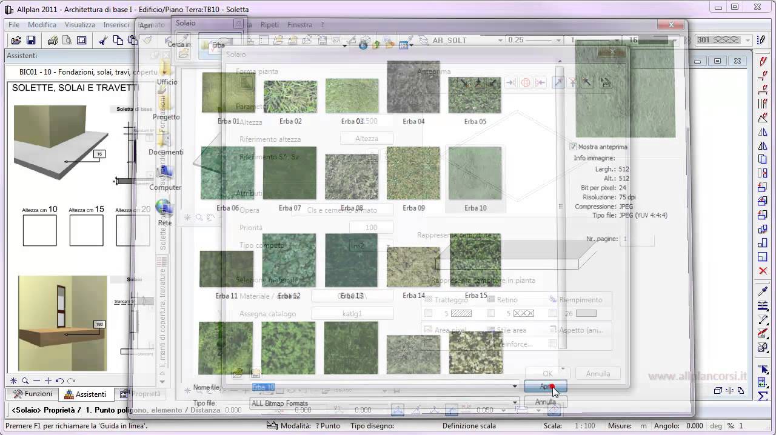The width and height of the screenshot is (776, 435).
Task: Click the Print icon in main toolbar
Action: tap(53, 41)
